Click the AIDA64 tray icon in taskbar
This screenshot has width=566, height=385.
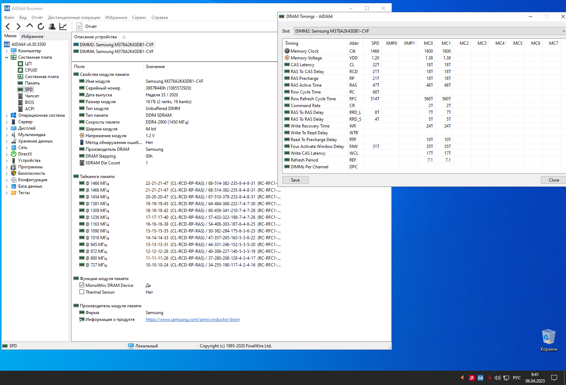(x=480, y=378)
